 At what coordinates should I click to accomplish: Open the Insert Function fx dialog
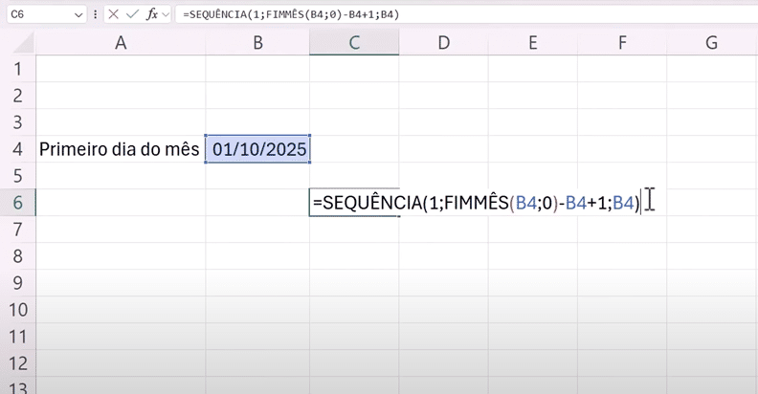coord(152,14)
